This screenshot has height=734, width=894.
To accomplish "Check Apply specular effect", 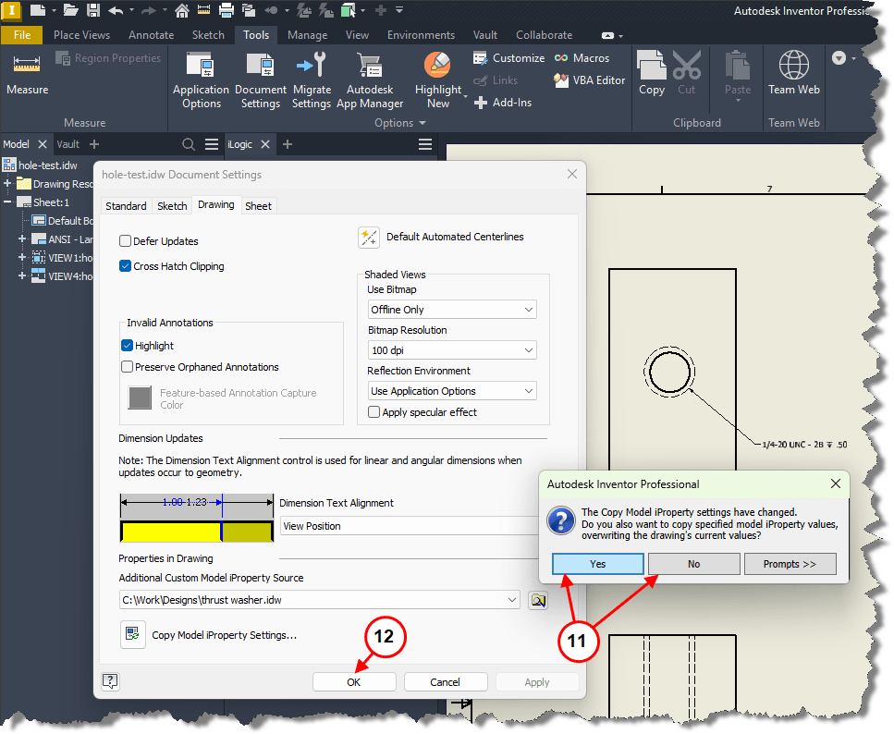I will pyautogui.click(x=374, y=411).
